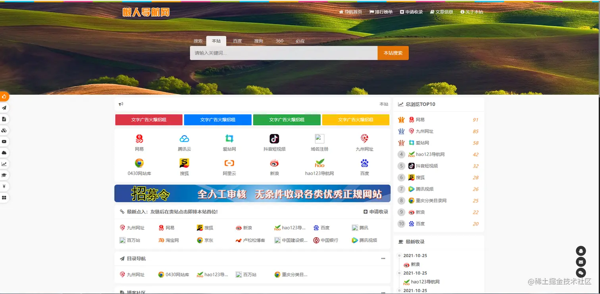Select the 必应 search engine tab
The width and height of the screenshot is (600, 294).
click(300, 41)
